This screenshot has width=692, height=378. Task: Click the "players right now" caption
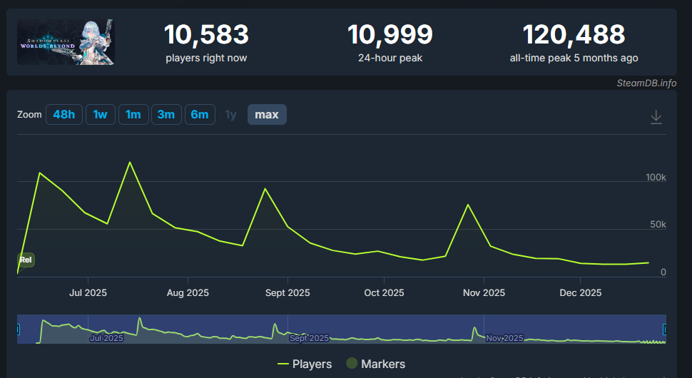(206, 58)
